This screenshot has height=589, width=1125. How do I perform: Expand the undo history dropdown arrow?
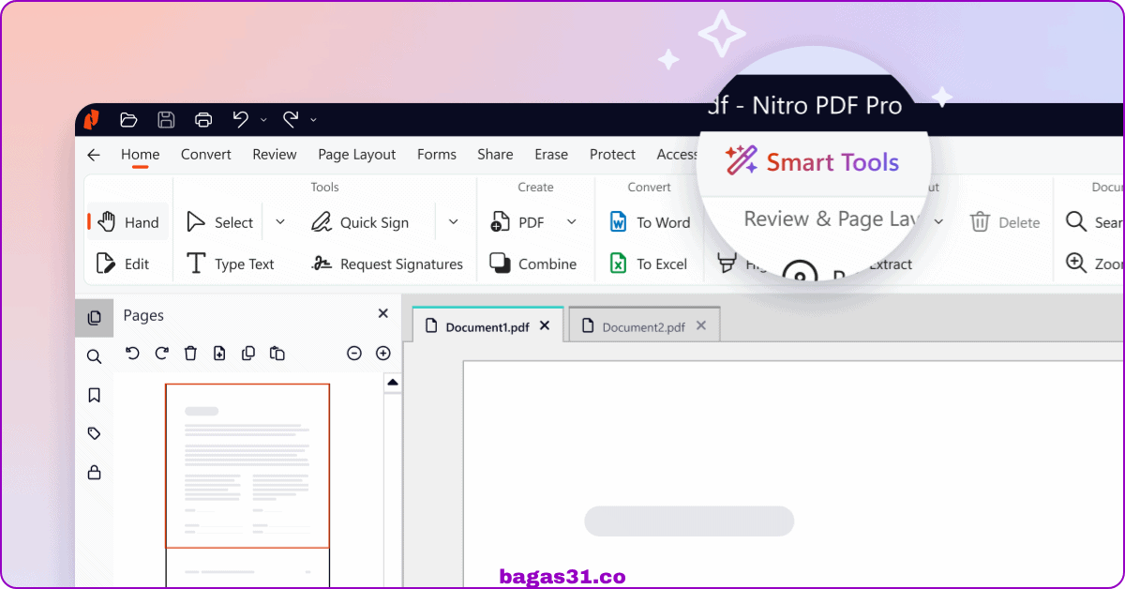tap(263, 120)
